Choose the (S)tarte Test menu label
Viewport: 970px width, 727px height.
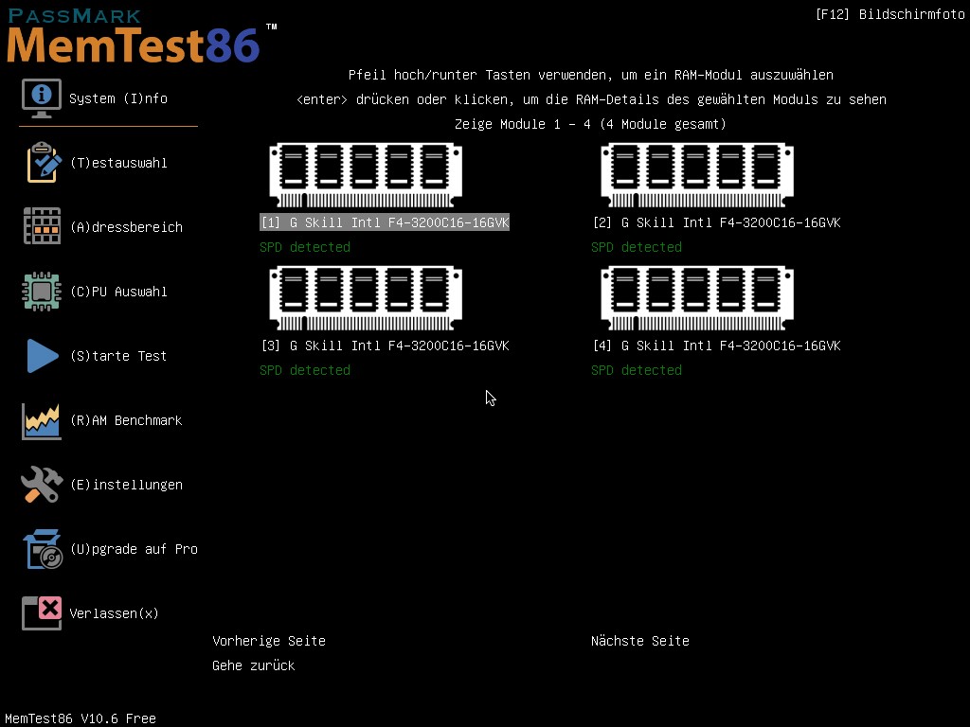pos(118,356)
